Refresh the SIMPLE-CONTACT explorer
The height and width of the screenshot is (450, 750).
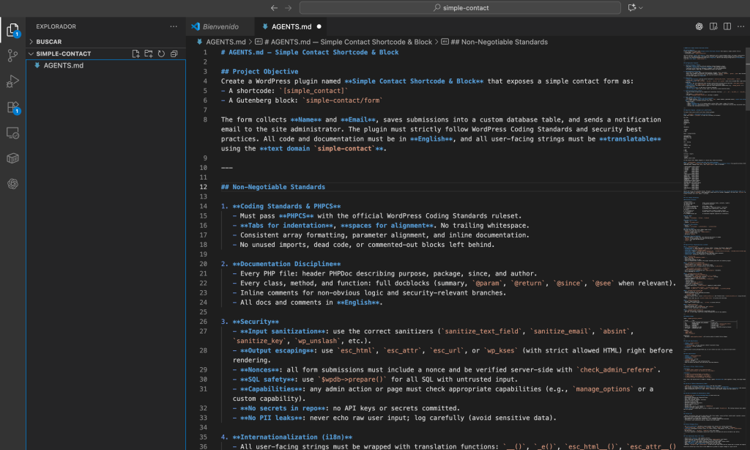[x=161, y=54]
